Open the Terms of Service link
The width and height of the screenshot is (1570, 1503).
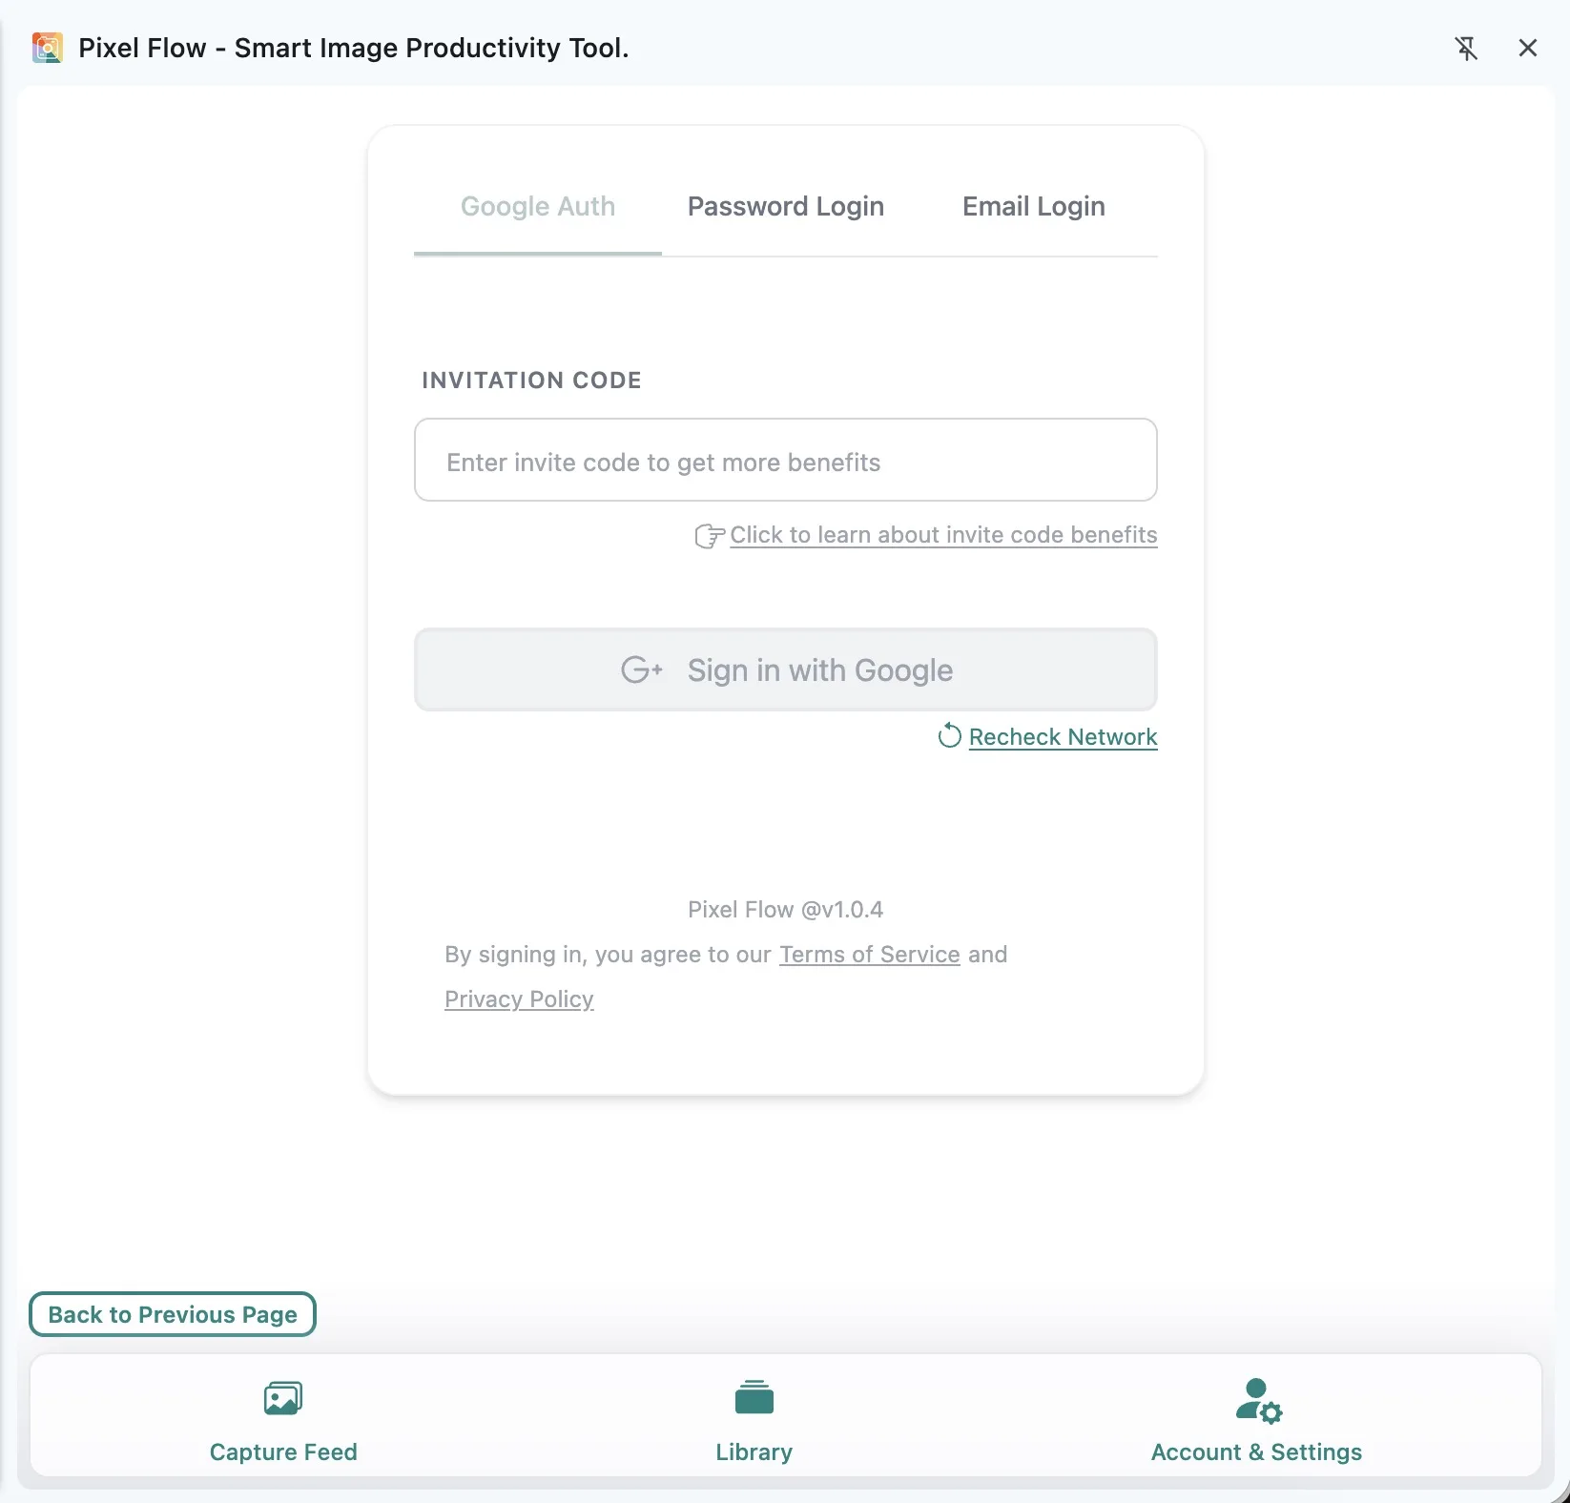(x=870, y=955)
